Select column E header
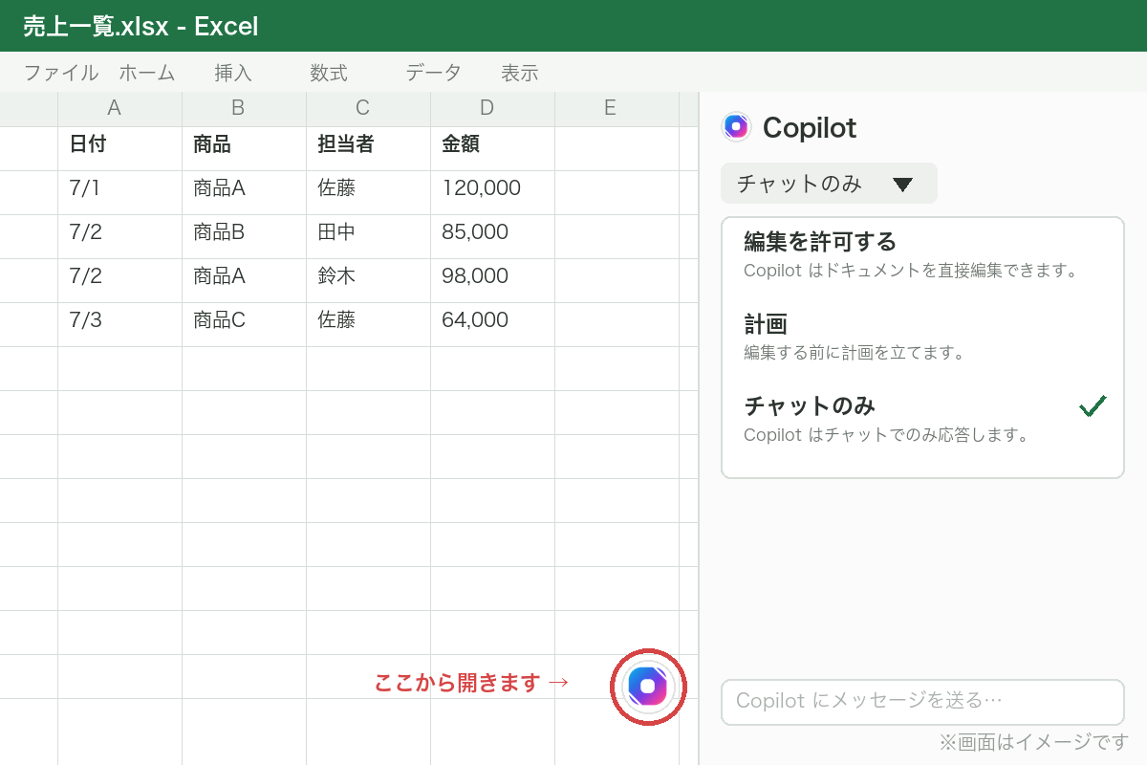The width and height of the screenshot is (1147, 765). pos(617,109)
